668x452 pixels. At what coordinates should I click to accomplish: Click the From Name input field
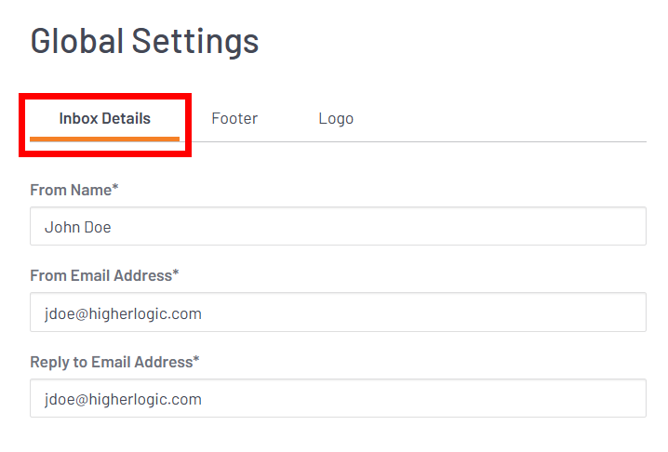pyautogui.click(x=338, y=227)
